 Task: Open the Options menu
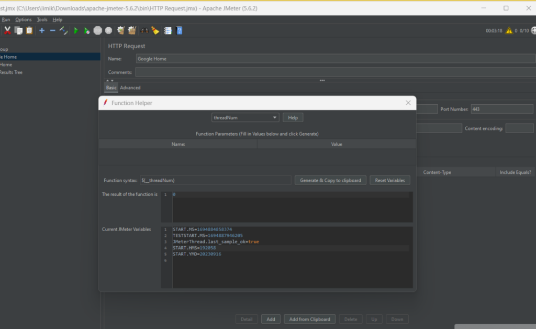(24, 19)
